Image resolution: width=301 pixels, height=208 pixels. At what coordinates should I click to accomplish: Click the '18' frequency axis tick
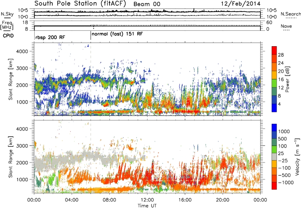pos(25,23)
